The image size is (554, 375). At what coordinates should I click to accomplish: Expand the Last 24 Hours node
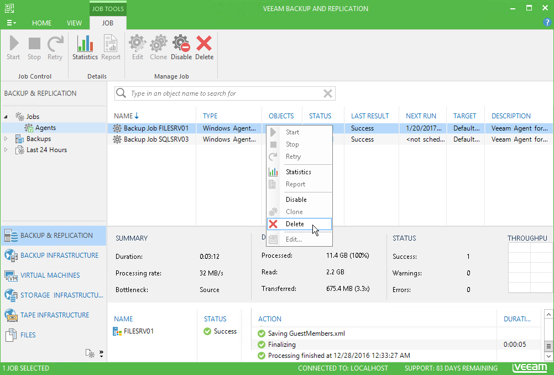(6, 150)
